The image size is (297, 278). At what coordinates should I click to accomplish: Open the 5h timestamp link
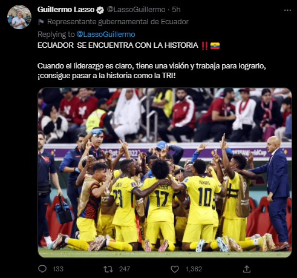click(x=176, y=10)
